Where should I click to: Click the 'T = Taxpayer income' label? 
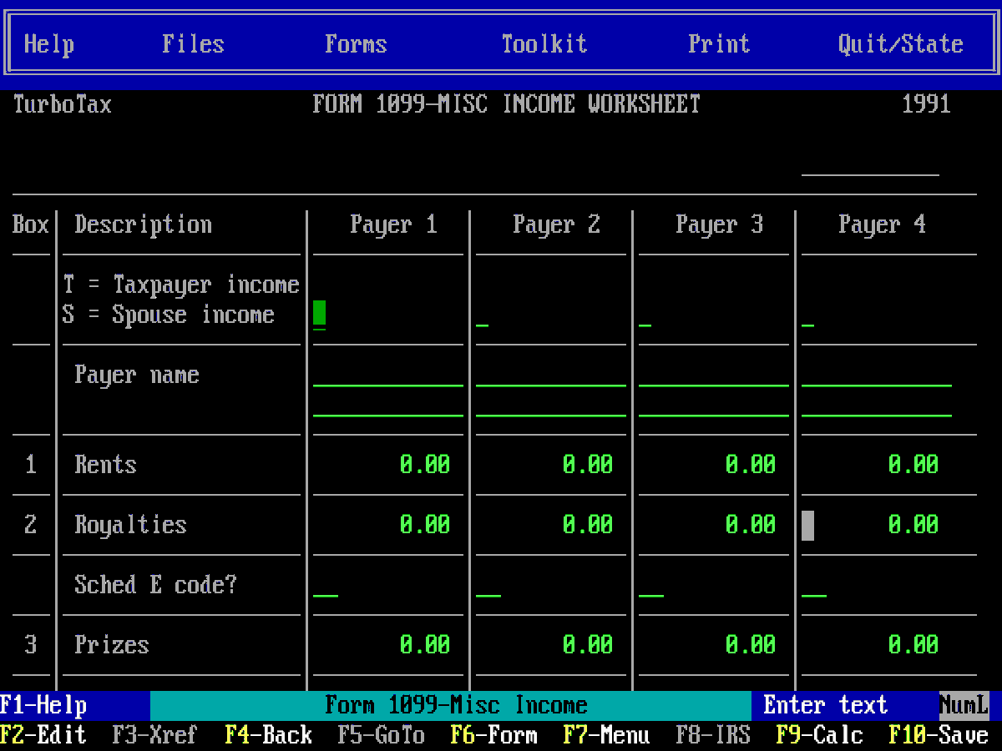[180, 285]
